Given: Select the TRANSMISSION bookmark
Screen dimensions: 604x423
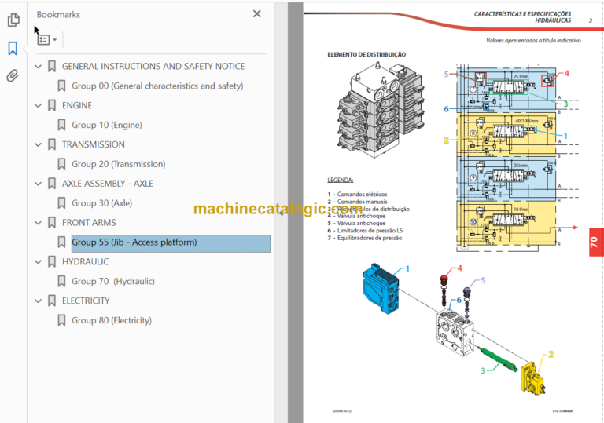Looking at the screenshot, I should (94, 144).
